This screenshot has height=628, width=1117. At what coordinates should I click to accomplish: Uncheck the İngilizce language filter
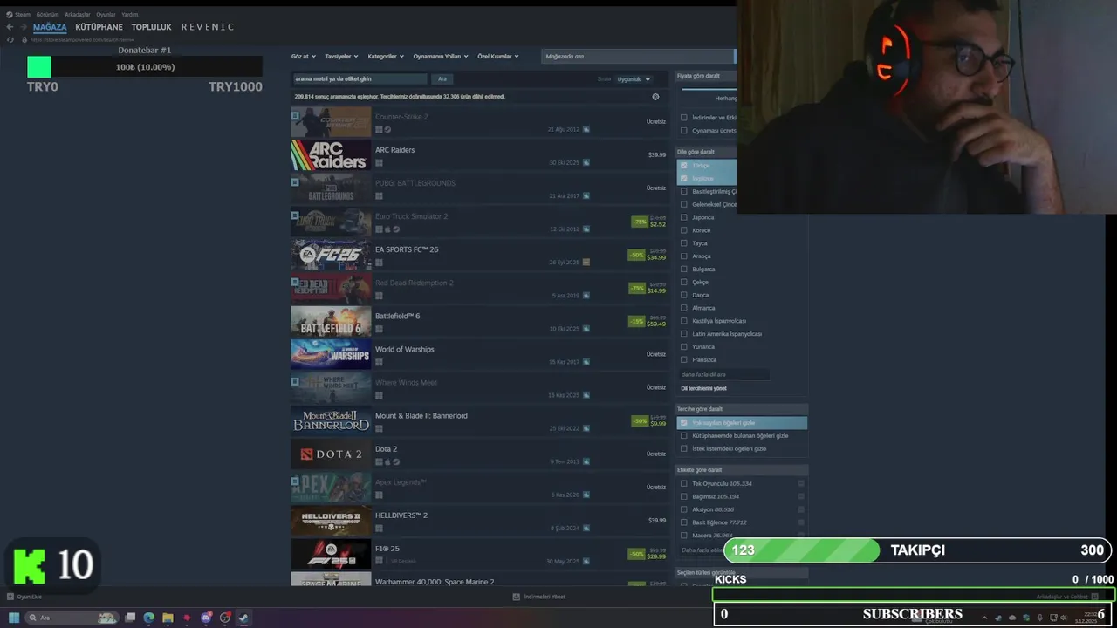coord(683,178)
